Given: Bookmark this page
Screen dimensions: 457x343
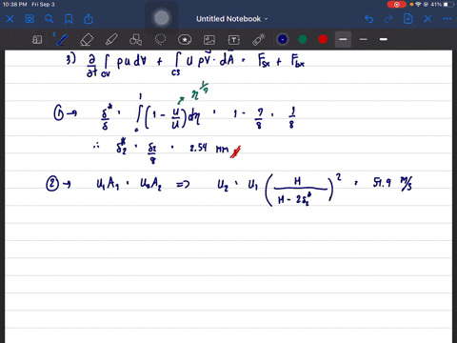Looking at the screenshot, I should 69,19.
